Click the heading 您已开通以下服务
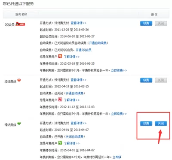 (x=18, y=3)
